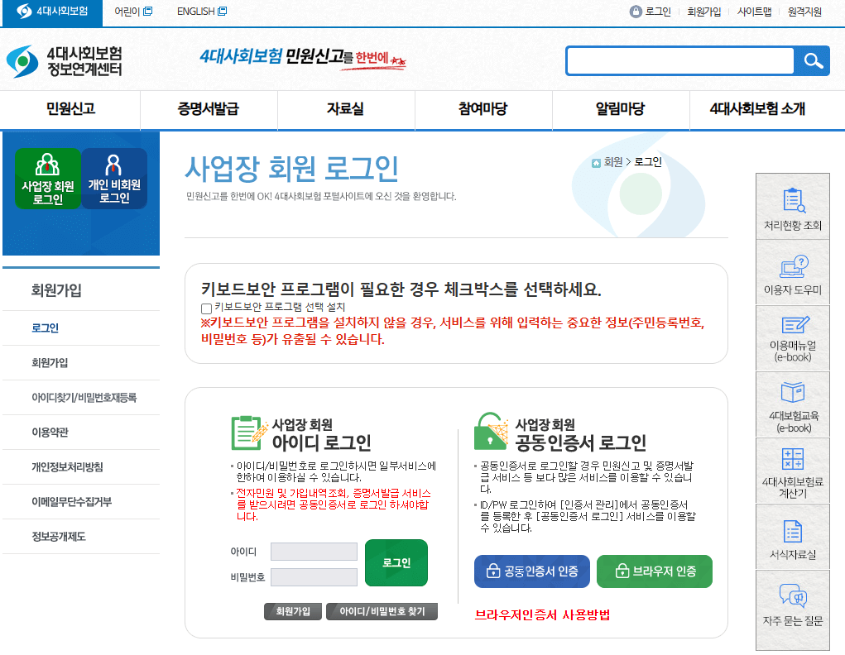
Task: Click the 공동인증서 인증 button
Action: coord(532,571)
